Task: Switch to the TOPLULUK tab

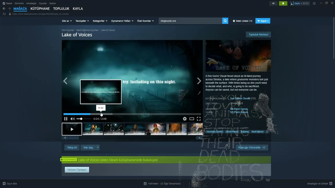Action: tap(61, 9)
